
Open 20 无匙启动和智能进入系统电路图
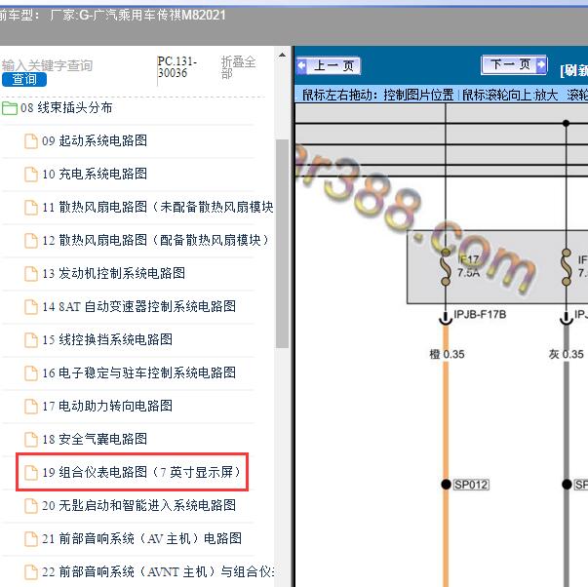[138, 505]
